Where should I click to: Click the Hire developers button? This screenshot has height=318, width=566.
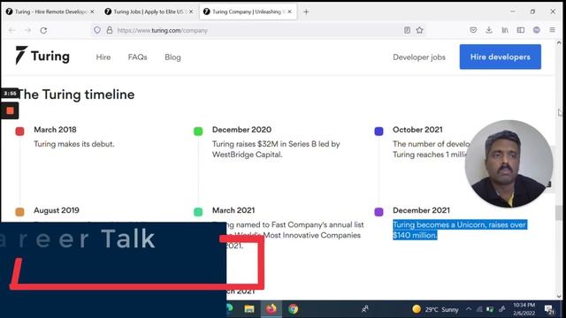click(x=501, y=57)
